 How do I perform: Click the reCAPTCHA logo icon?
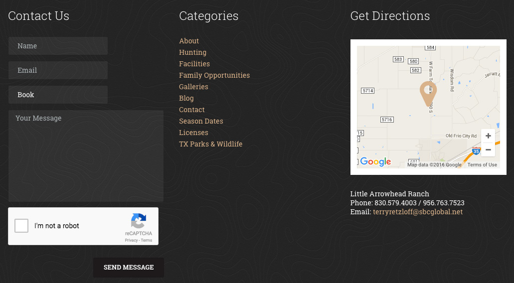point(139,221)
